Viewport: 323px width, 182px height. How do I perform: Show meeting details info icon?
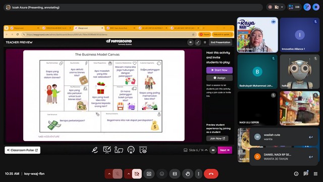pyautogui.click(x=296, y=174)
